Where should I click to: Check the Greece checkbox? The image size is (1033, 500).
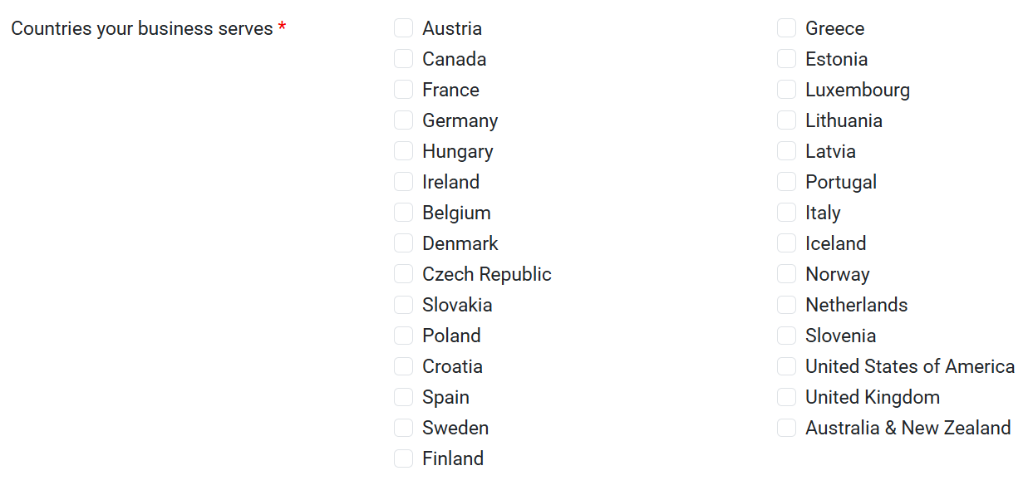786,28
